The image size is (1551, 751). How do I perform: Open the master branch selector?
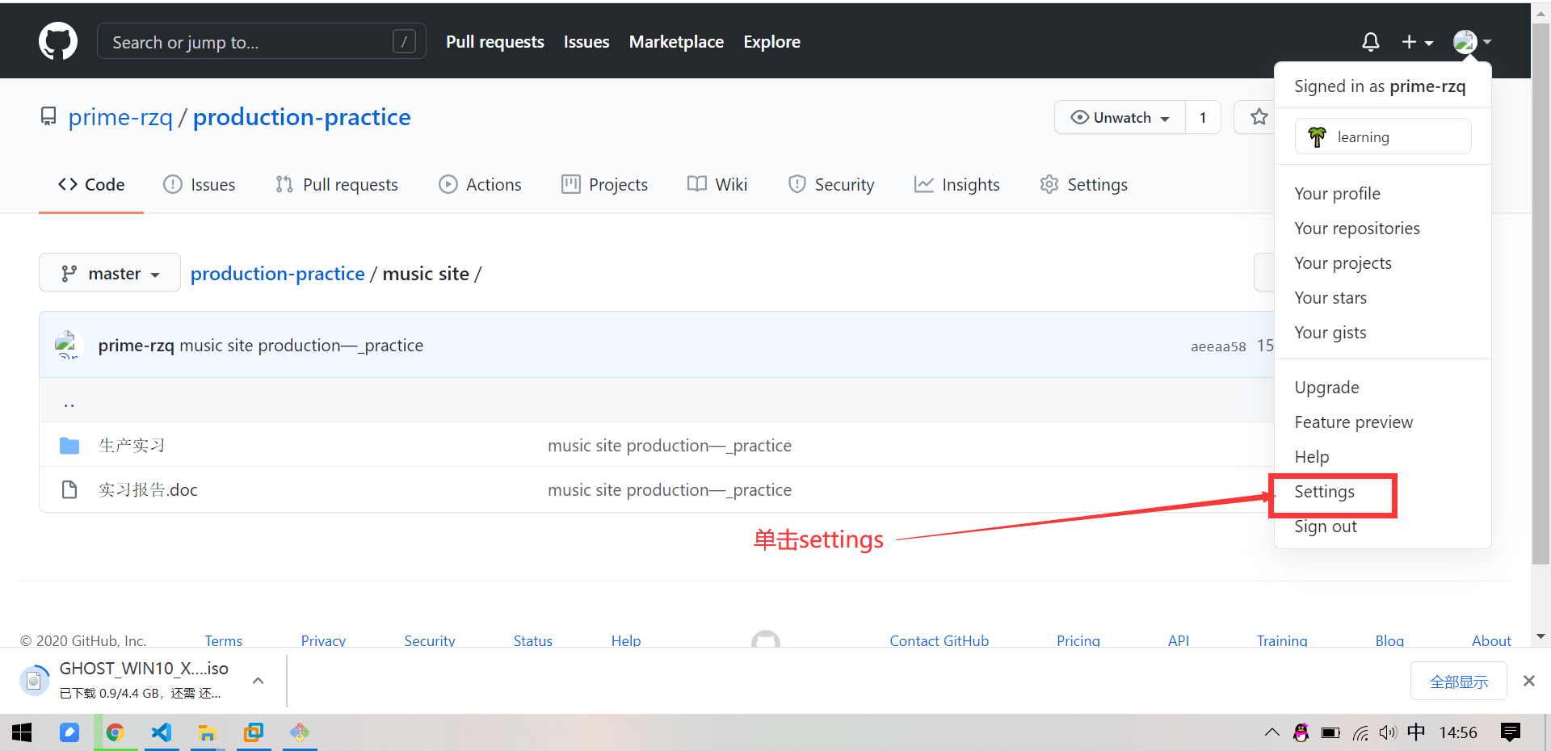pyautogui.click(x=109, y=273)
